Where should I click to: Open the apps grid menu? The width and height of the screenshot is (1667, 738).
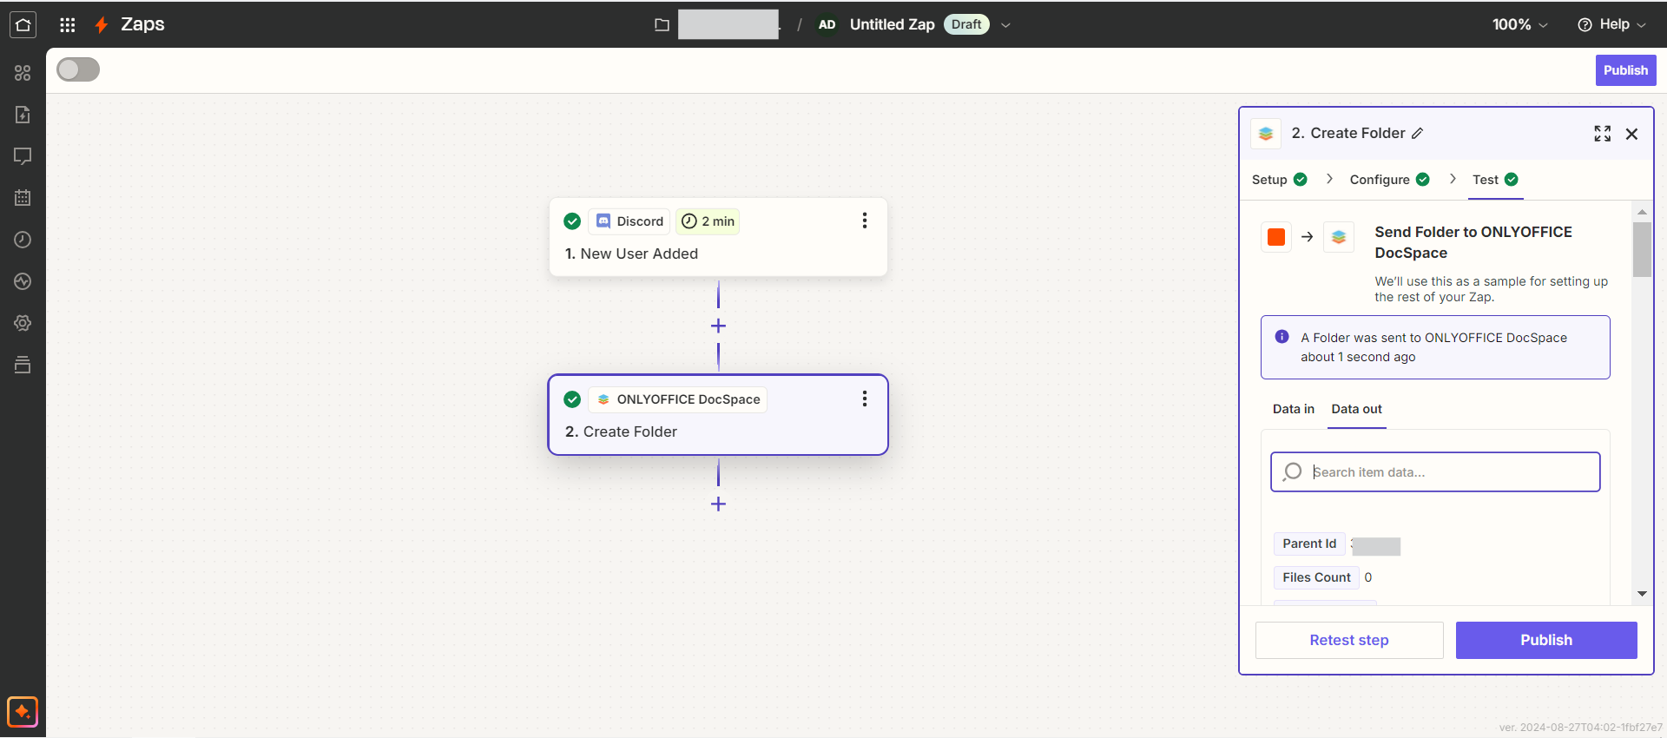[67, 24]
